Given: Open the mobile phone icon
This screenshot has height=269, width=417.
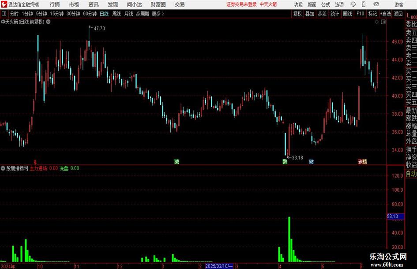Looking at the screenshot, I should (364, 4).
